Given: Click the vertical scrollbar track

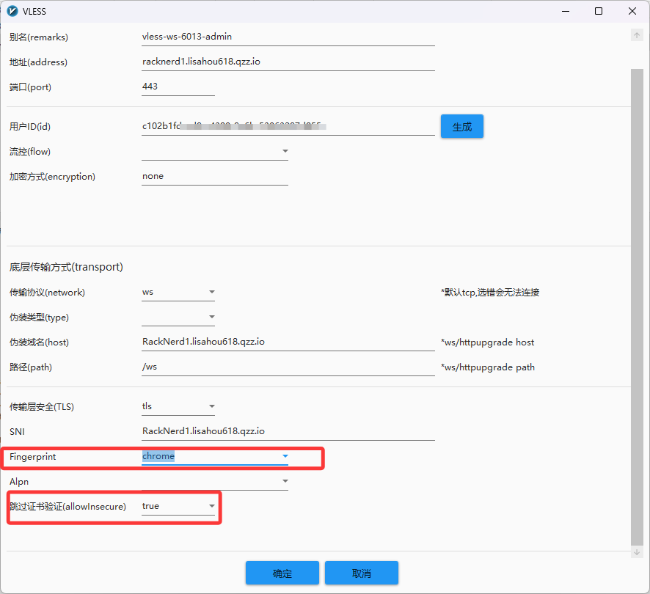Looking at the screenshot, I should pos(636,293).
